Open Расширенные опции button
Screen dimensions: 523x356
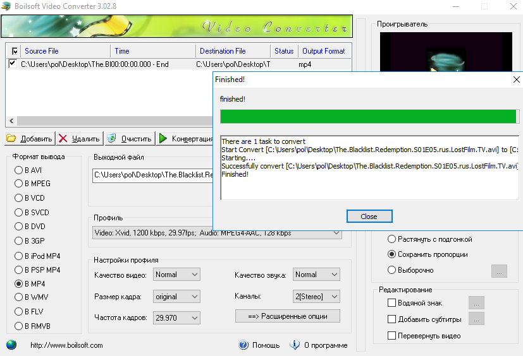tap(288, 316)
